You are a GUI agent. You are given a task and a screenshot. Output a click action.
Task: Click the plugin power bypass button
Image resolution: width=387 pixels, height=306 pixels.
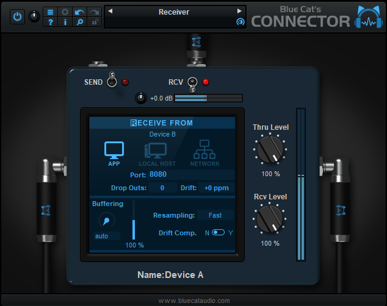point(17,16)
